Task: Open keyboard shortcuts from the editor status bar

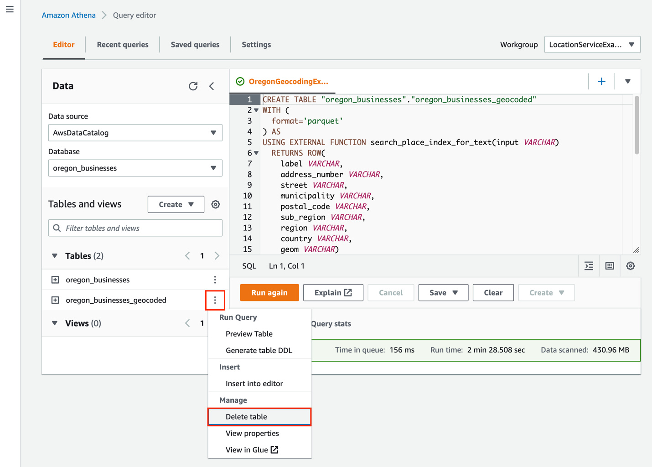Action: click(609, 266)
